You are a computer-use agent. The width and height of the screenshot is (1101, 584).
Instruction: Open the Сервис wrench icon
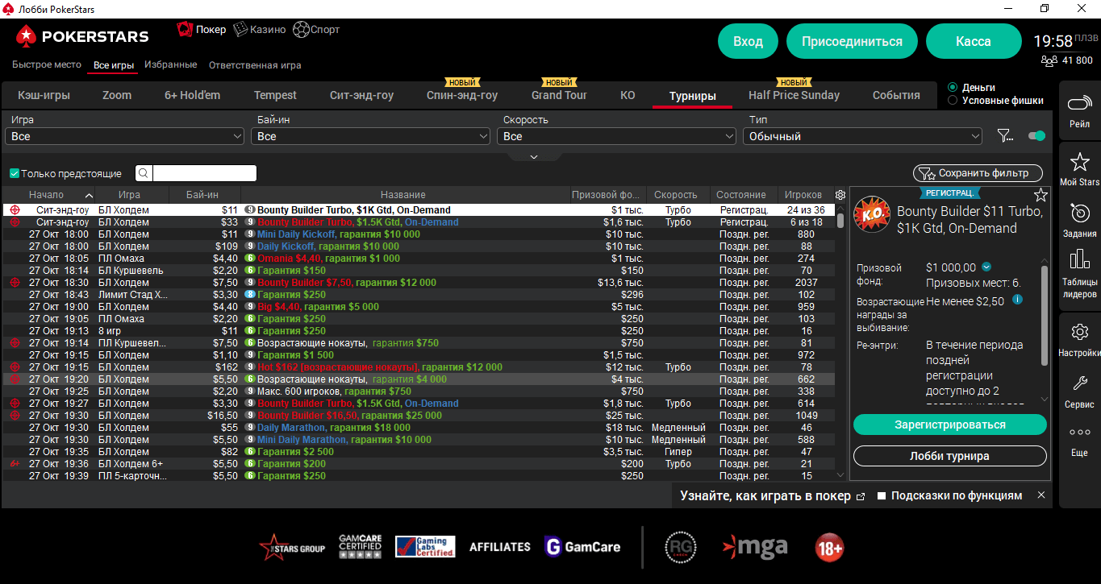pyautogui.click(x=1079, y=384)
